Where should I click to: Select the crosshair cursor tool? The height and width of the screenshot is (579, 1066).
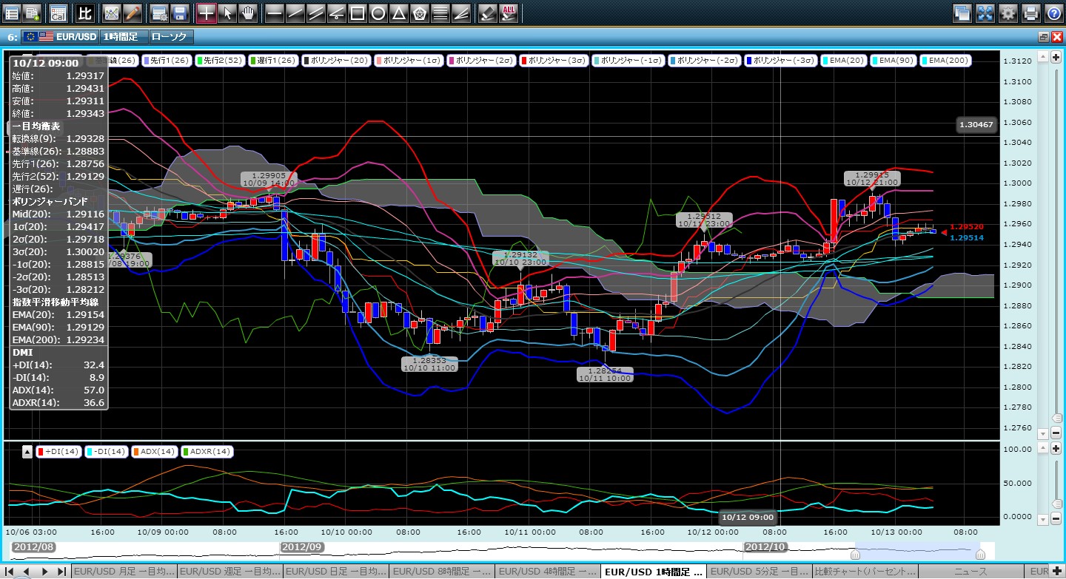click(206, 13)
